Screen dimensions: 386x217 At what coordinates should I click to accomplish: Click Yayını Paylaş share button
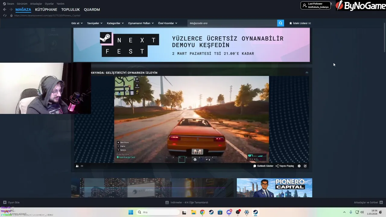(285, 166)
